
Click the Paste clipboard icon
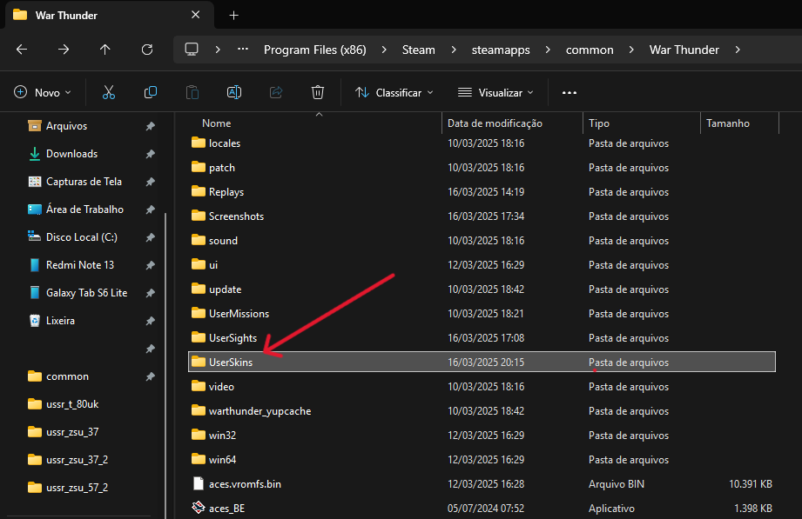pos(192,92)
